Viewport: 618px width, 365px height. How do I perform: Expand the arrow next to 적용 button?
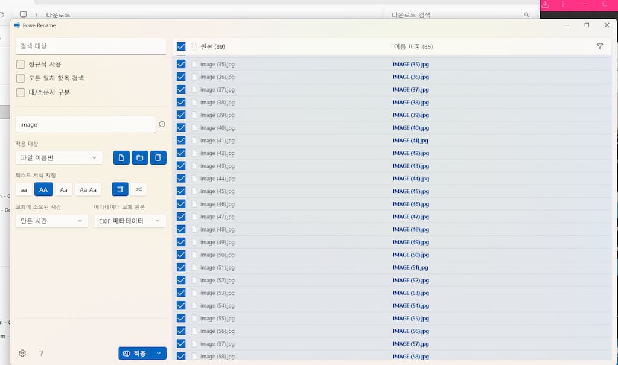click(x=159, y=353)
